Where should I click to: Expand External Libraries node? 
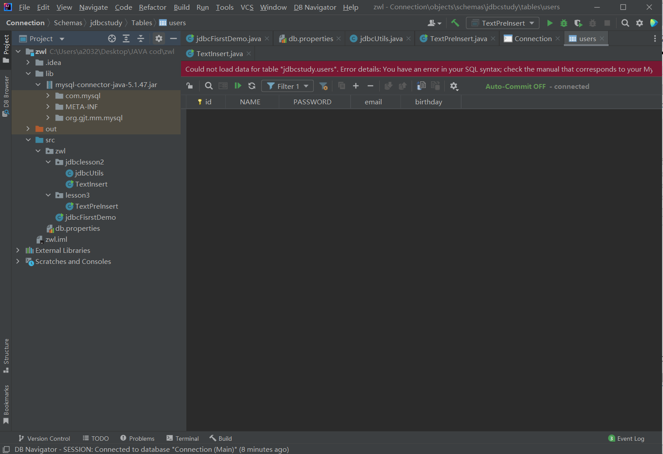pos(18,250)
